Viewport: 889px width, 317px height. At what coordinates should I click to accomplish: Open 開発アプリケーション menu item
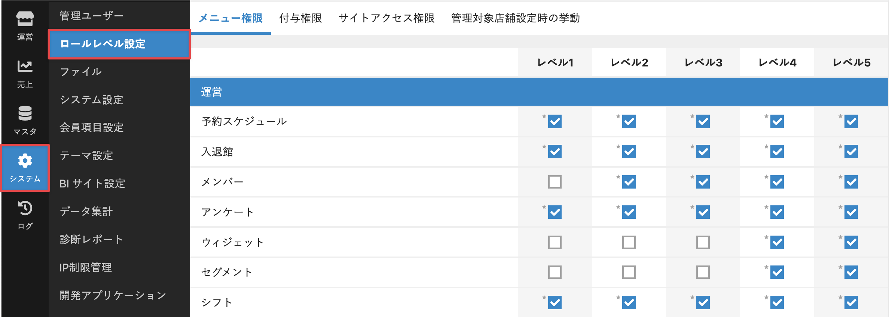[113, 295]
